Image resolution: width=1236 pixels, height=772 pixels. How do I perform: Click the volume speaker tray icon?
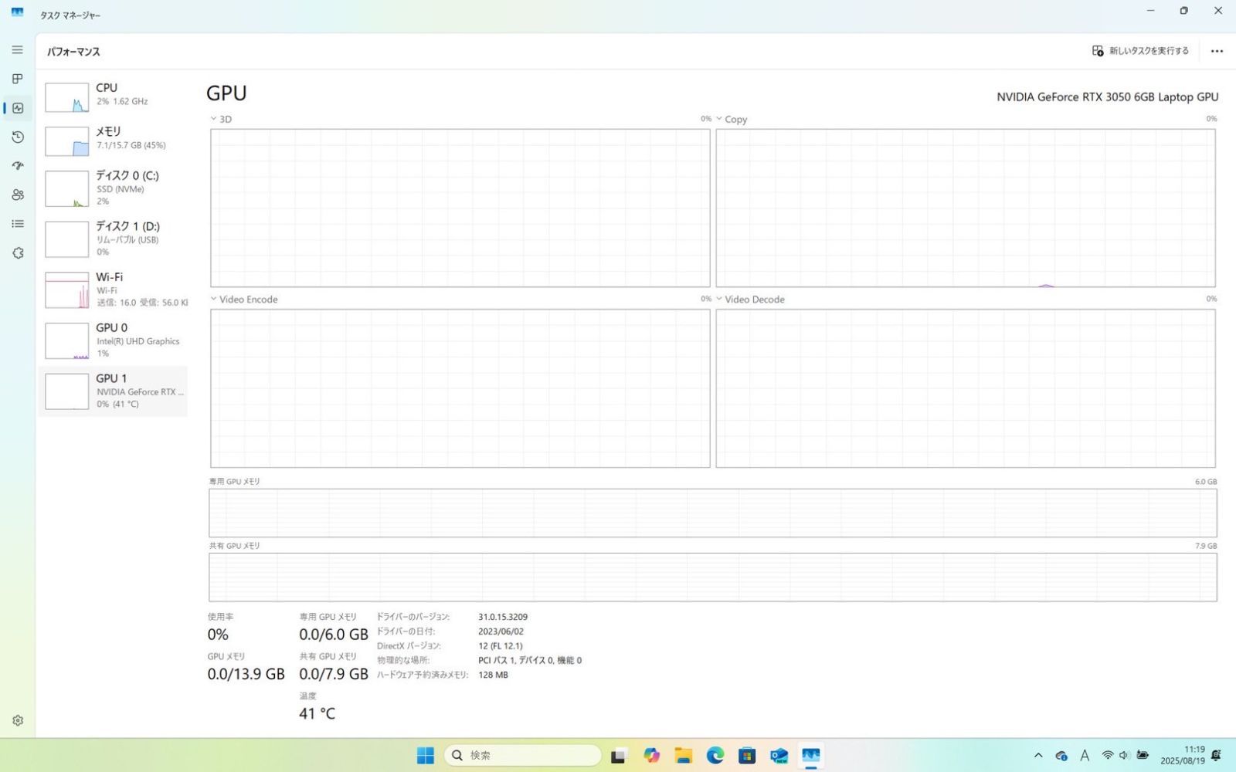click(x=1124, y=755)
